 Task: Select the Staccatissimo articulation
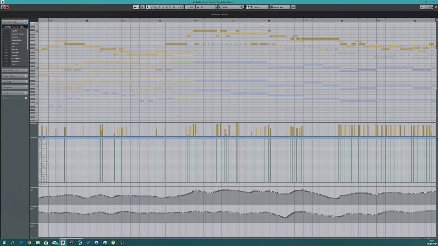[x=17, y=40]
